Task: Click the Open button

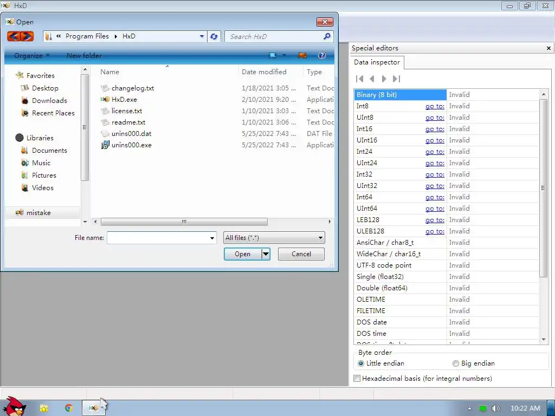Action: tap(242, 254)
